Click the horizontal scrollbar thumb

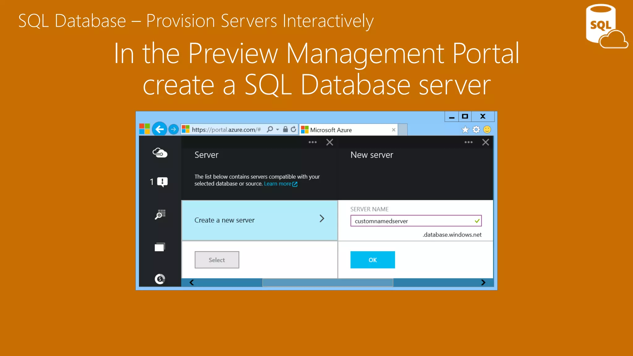click(x=328, y=282)
